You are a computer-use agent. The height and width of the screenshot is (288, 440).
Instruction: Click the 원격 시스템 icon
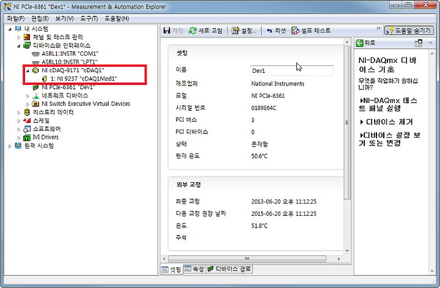pos(18,146)
